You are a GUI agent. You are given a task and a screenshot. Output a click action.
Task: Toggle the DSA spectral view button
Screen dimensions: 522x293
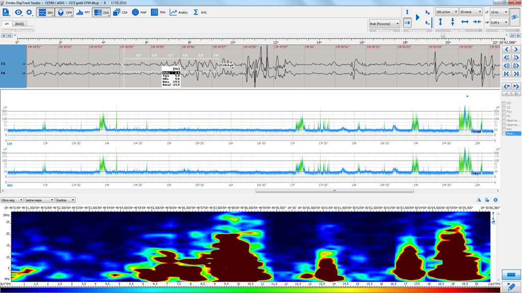101,13
